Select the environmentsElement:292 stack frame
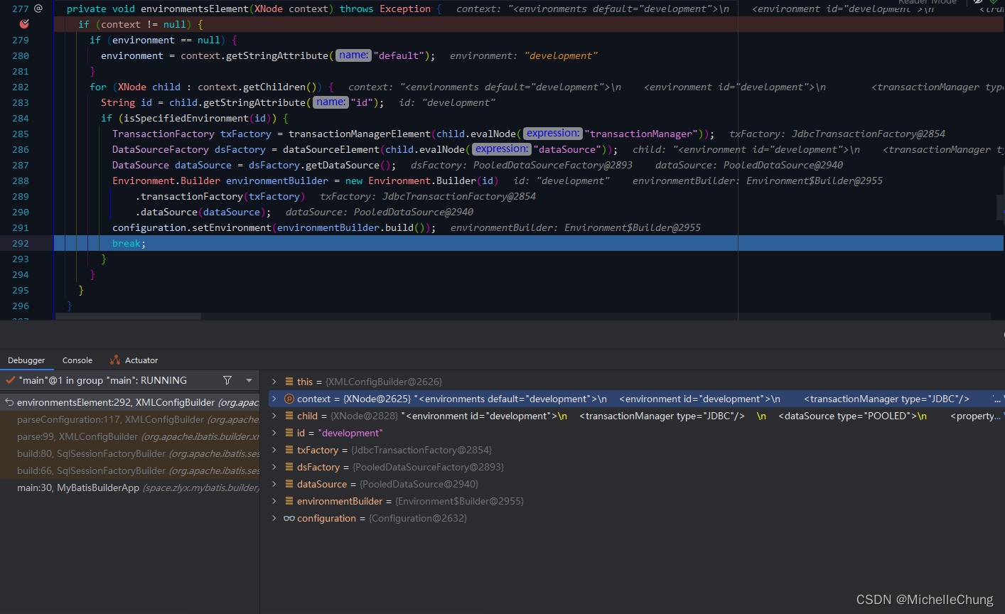Viewport: 1005px width, 614px height. point(129,402)
